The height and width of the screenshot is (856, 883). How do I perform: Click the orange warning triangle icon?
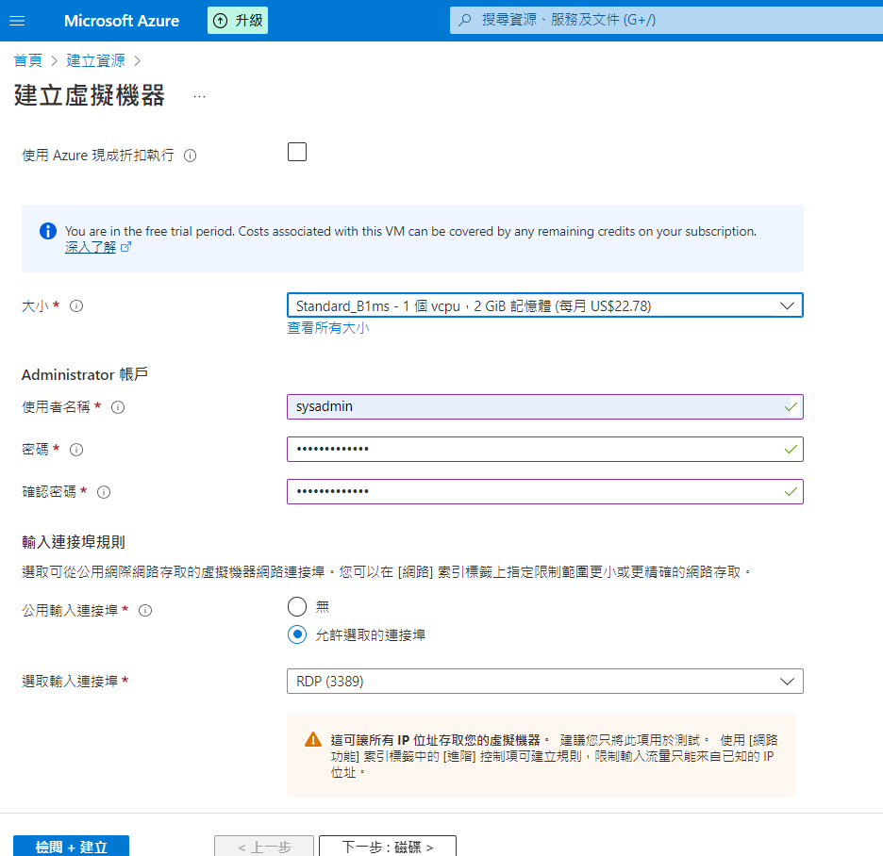tap(313, 739)
